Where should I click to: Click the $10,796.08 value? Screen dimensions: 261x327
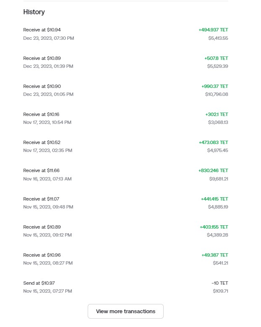click(216, 94)
